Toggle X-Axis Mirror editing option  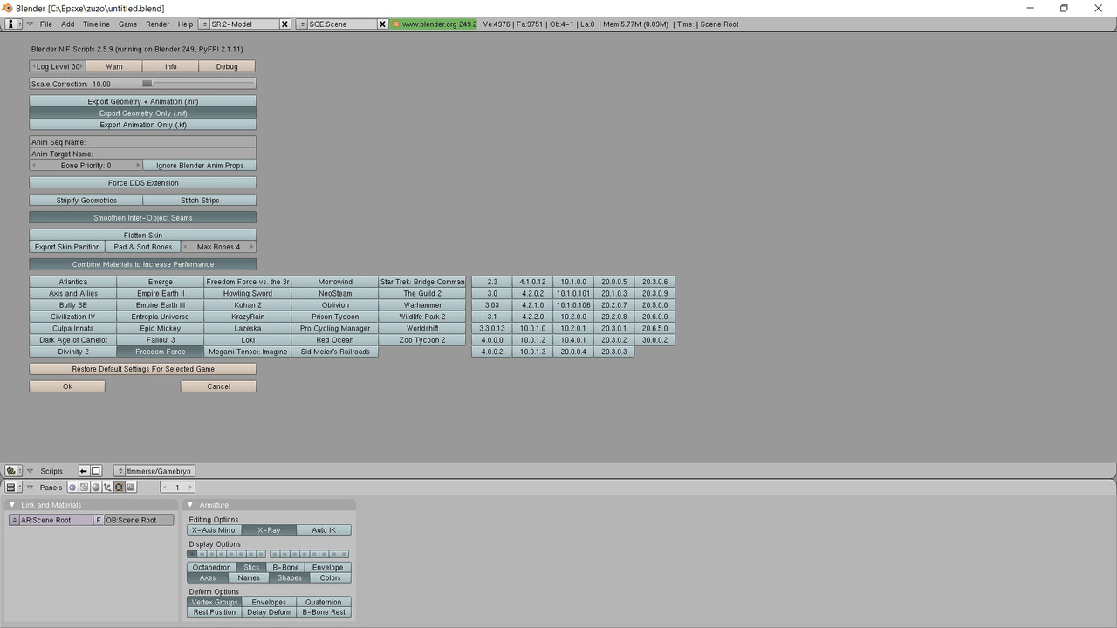pyautogui.click(x=215, y=530)
